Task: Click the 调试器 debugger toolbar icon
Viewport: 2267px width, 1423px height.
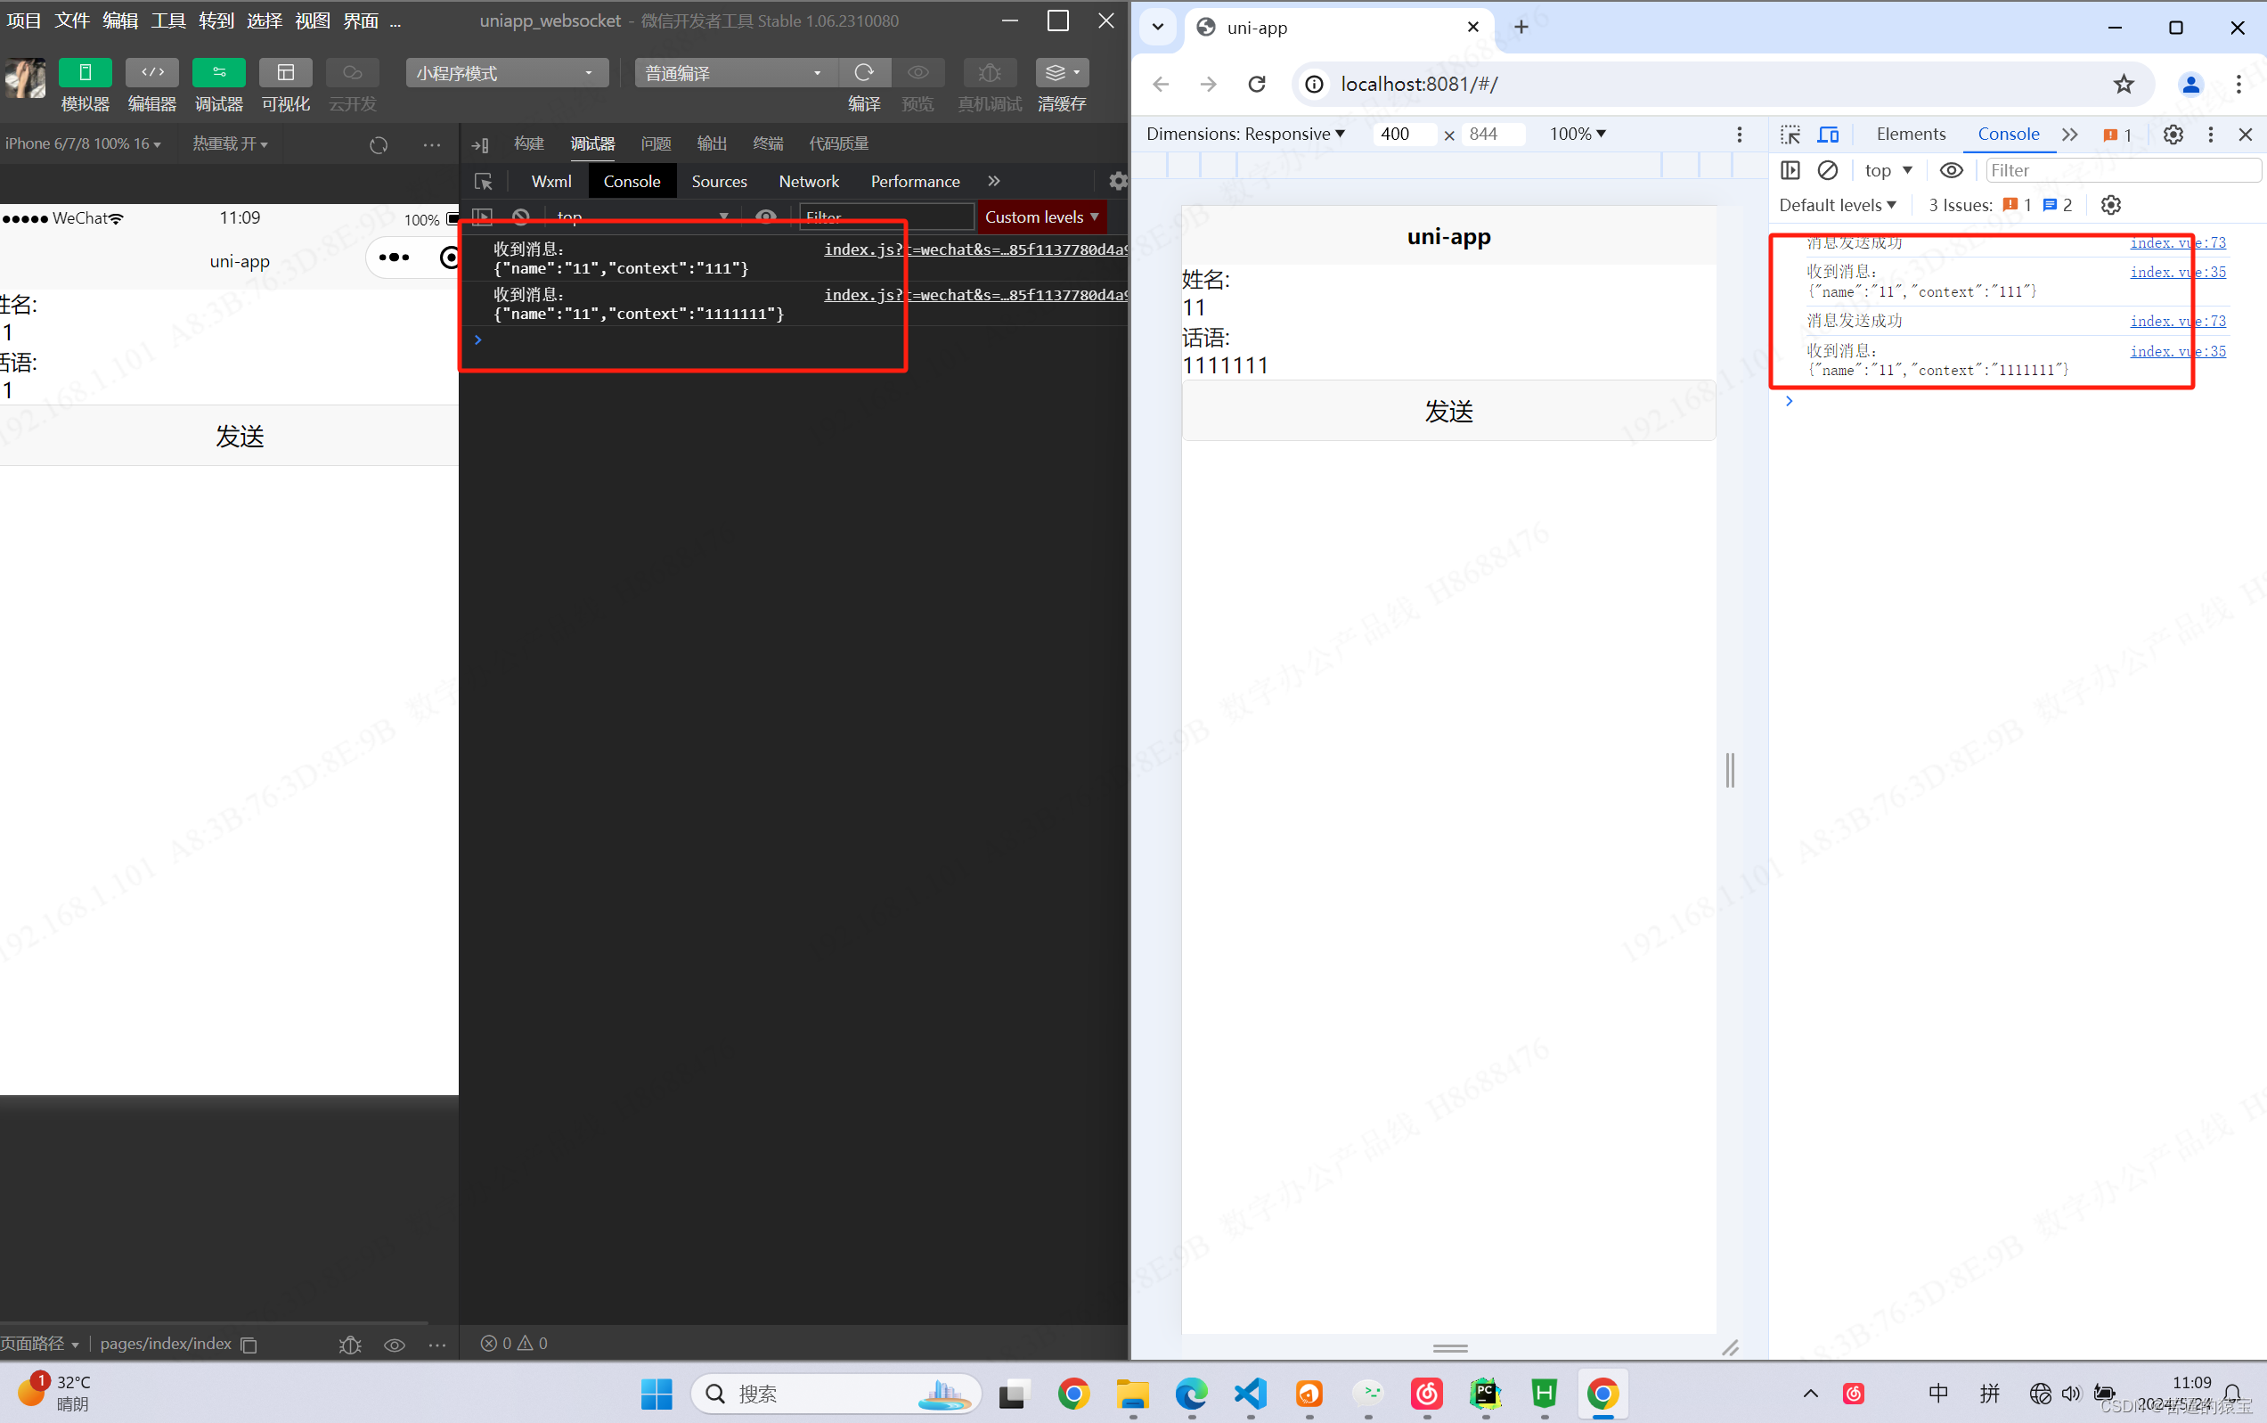Action: pyautogui.click(x=218, y=72)
